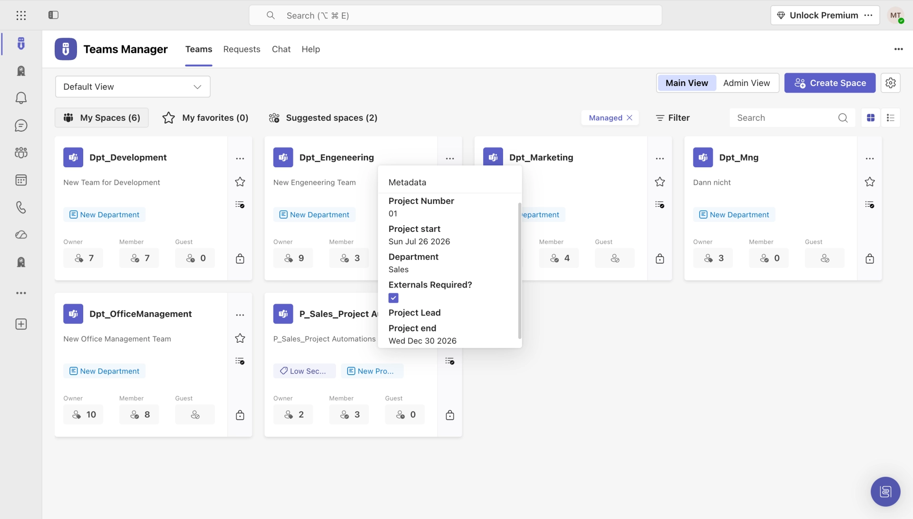Open app header more options ellipsis
913x519 pixels.
(898, 49)
